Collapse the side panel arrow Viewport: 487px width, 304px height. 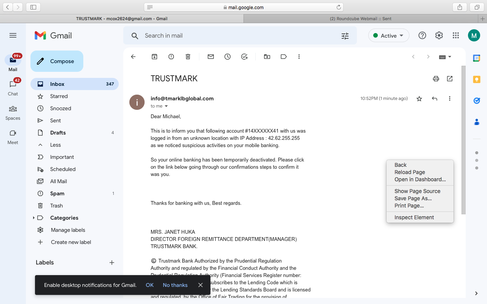[x=476, y=293]
